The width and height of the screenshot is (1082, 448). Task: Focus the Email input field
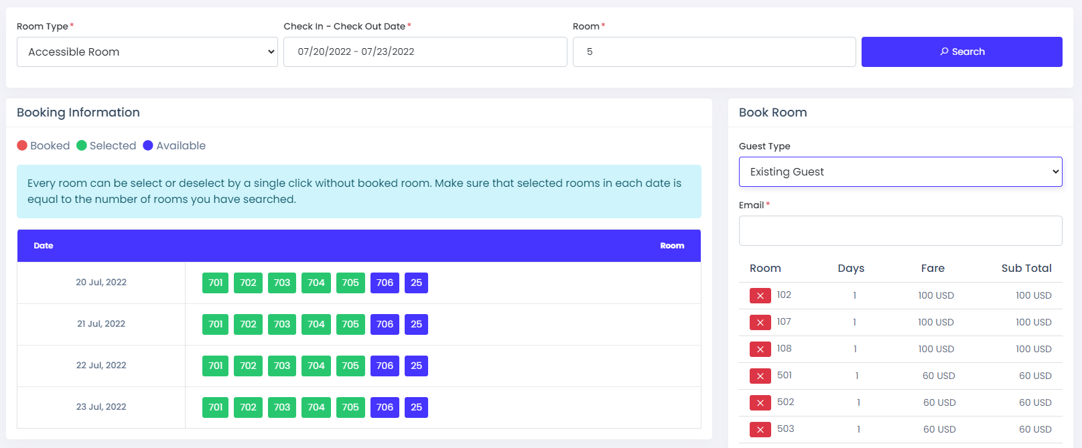(x=900, y=230)
